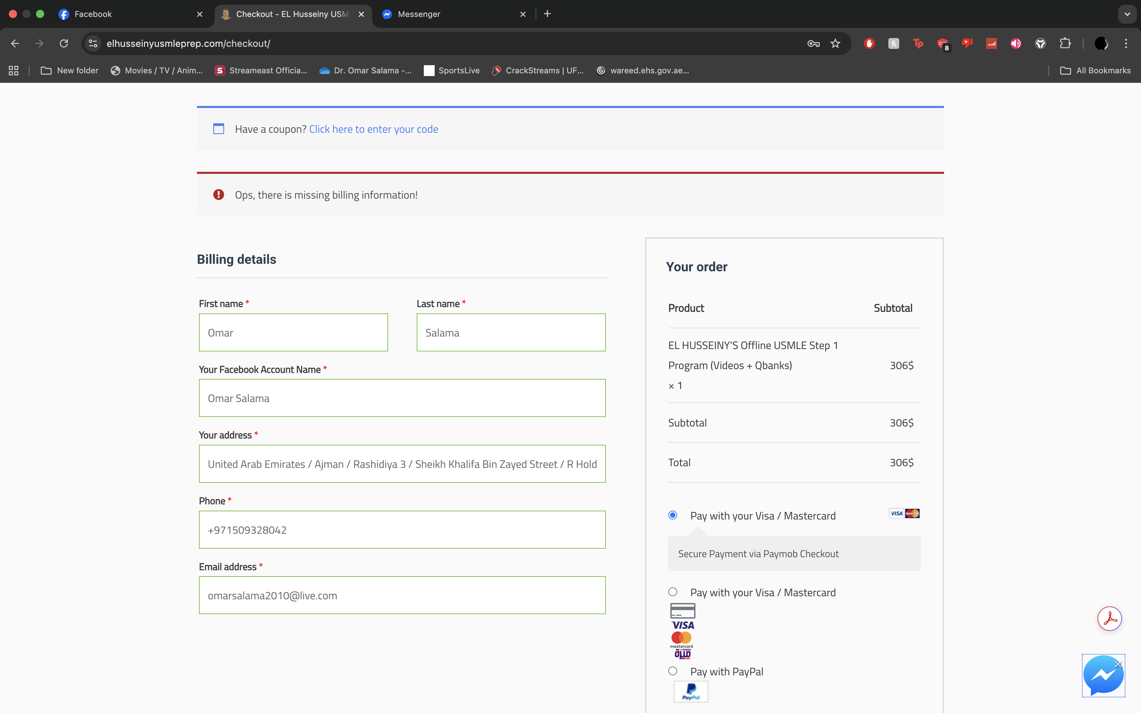The width and height of the screenshot is (1141, 713).
Task: Open the password manager key icon
Action: click(813, 43)
